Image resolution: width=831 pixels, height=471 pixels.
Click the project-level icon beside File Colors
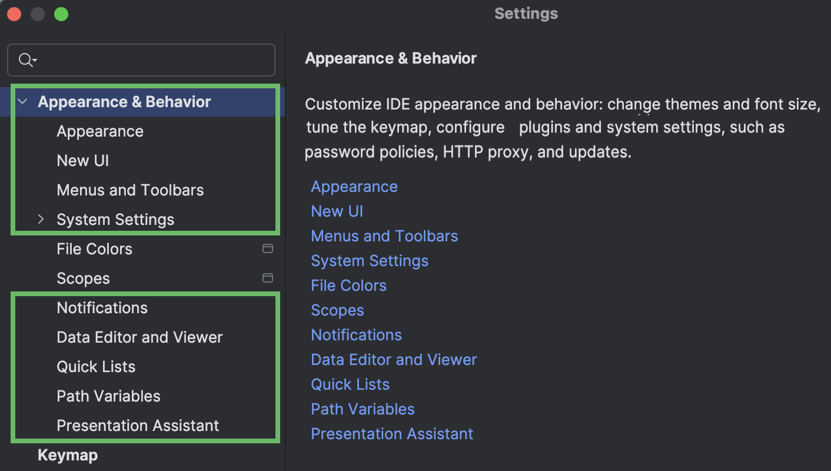268,248
